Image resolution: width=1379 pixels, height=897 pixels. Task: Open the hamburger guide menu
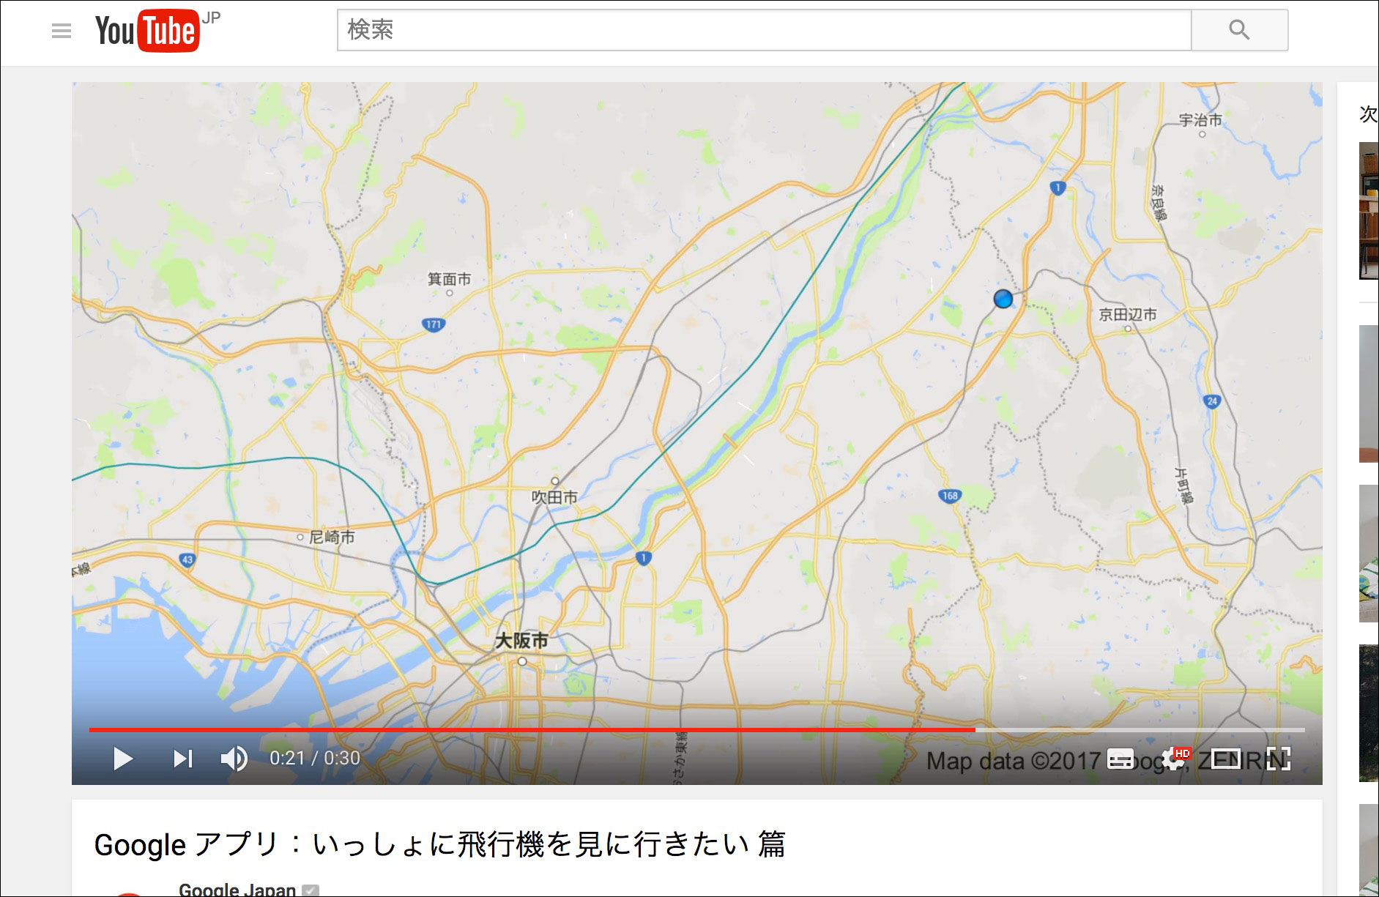click(x=62, y=31)
